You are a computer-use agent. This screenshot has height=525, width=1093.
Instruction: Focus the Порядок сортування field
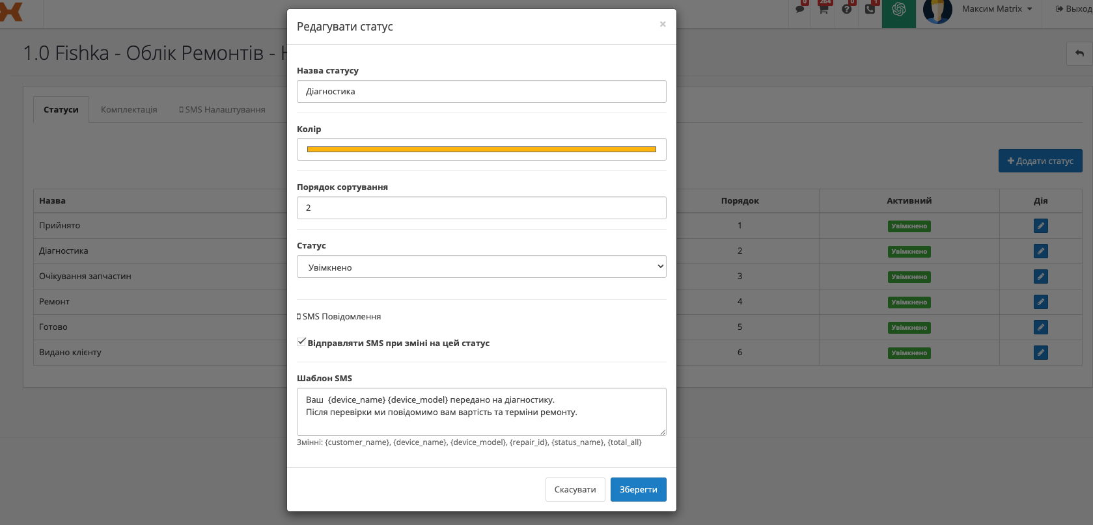tap(482, 208)
